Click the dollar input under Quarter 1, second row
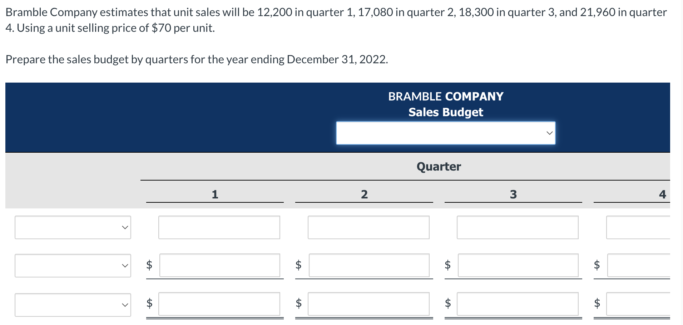Viewport: 683px width, 325px height. [219, 265]
